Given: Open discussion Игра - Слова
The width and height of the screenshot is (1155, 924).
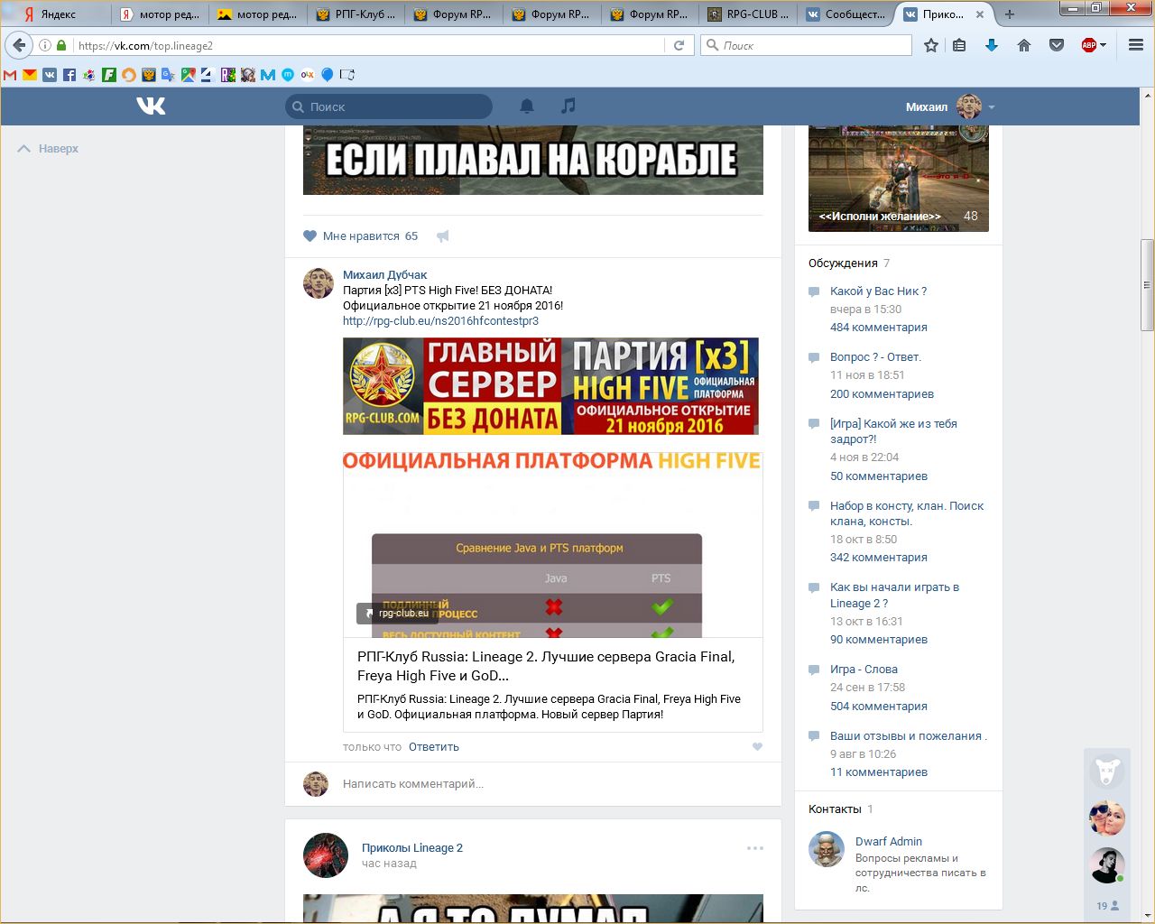Looking at the screenshot, I should pos(864,670).
